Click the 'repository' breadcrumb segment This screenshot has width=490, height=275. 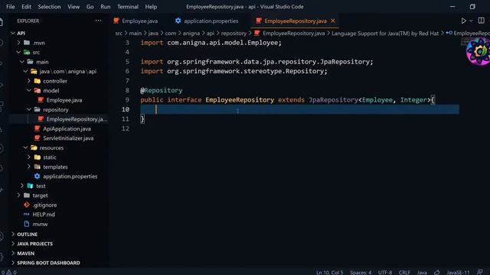coord(234,33)
